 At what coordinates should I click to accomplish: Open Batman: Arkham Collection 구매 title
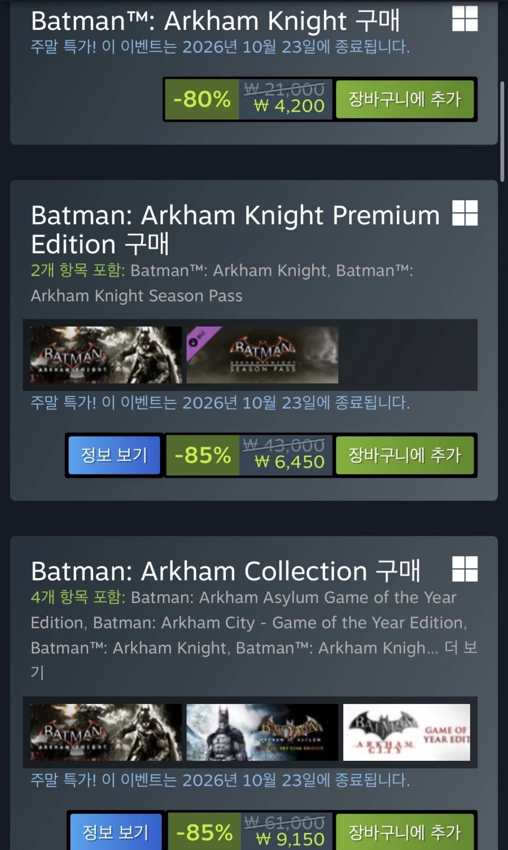coord(226,571)
